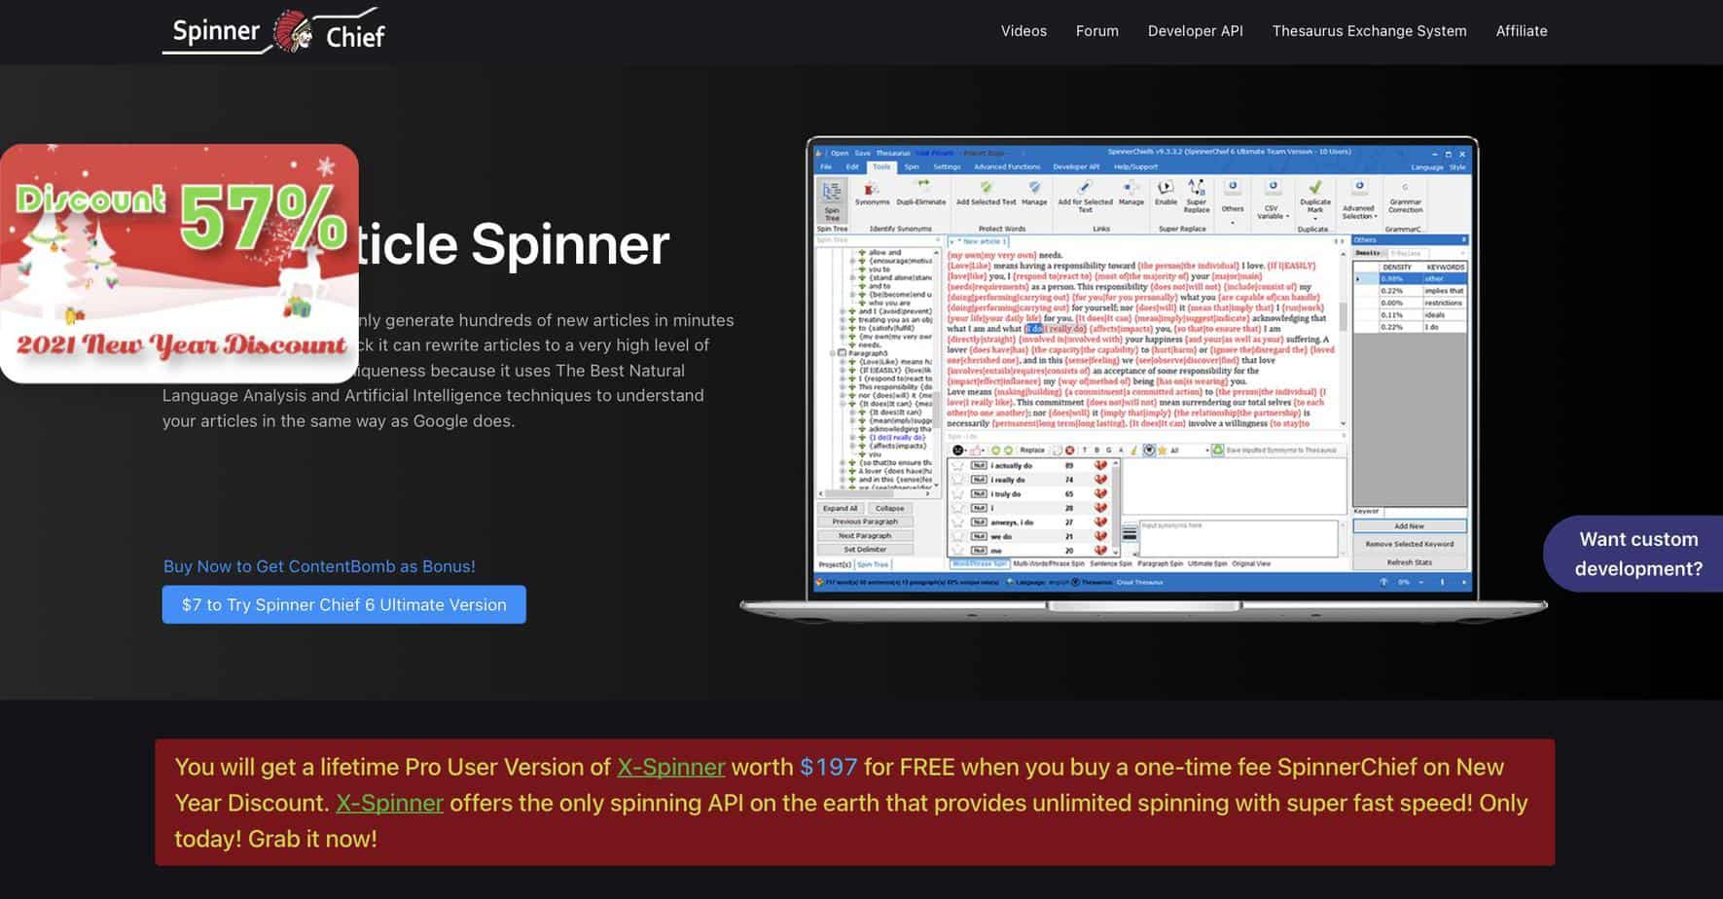
Task: Expand the Paragraph5 node in Spin Tree
Action: click(x=834, y=353)
